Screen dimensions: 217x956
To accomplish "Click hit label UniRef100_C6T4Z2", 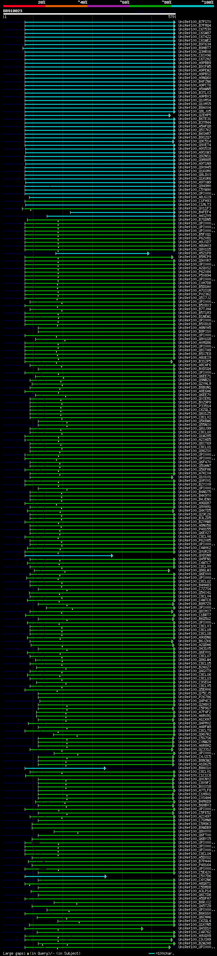I will point(195,37).
